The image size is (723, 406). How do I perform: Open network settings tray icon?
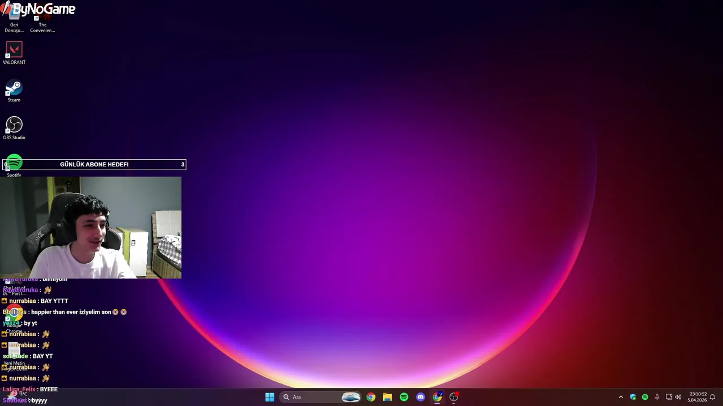coord(669,397)
